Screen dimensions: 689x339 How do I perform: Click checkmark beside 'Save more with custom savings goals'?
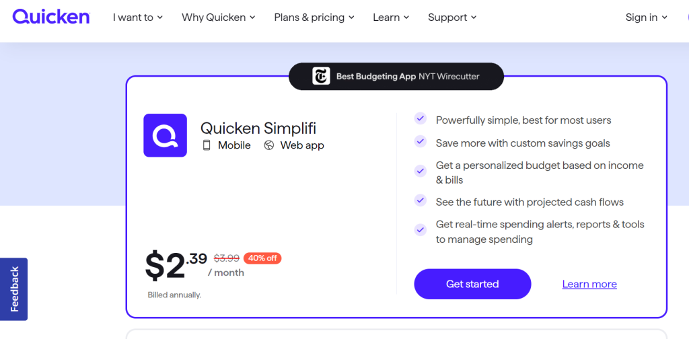421,142
